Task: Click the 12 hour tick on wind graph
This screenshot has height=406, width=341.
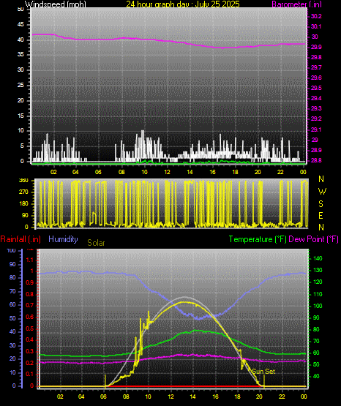Action: click(167, 172)
